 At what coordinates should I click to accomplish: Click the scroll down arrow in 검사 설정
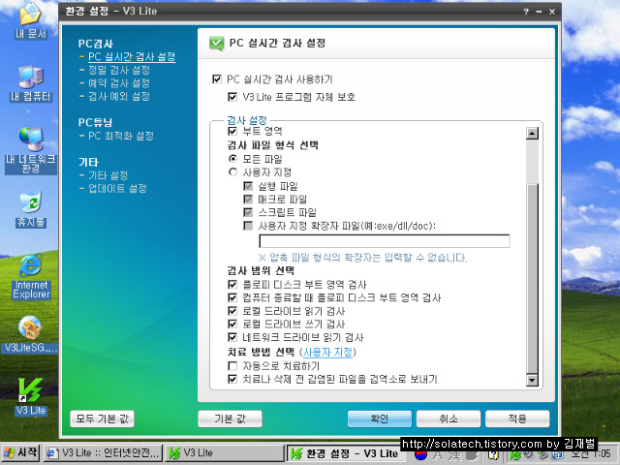[x=532, y=381]
